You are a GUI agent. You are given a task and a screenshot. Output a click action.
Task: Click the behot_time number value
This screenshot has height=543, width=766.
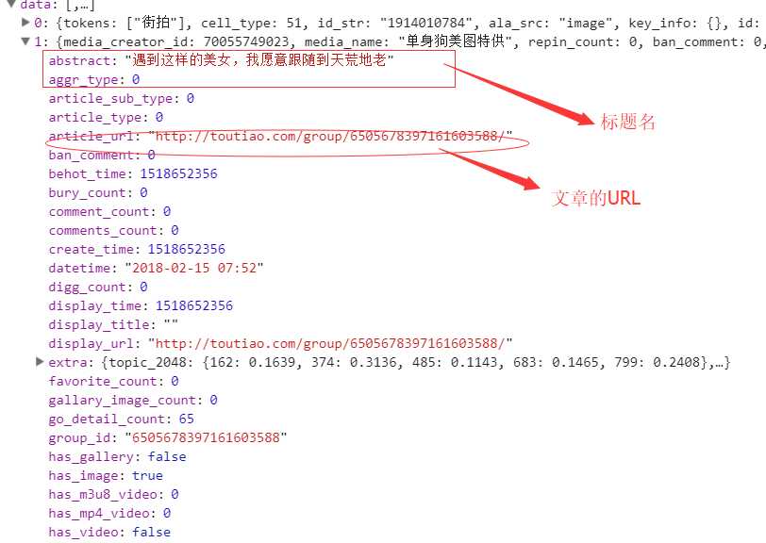click(x=179, y=173)
